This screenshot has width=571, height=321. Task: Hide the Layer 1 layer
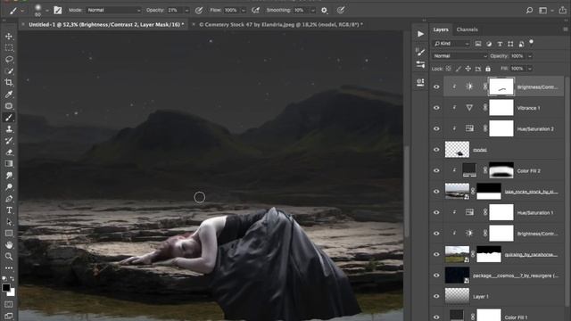436,296
